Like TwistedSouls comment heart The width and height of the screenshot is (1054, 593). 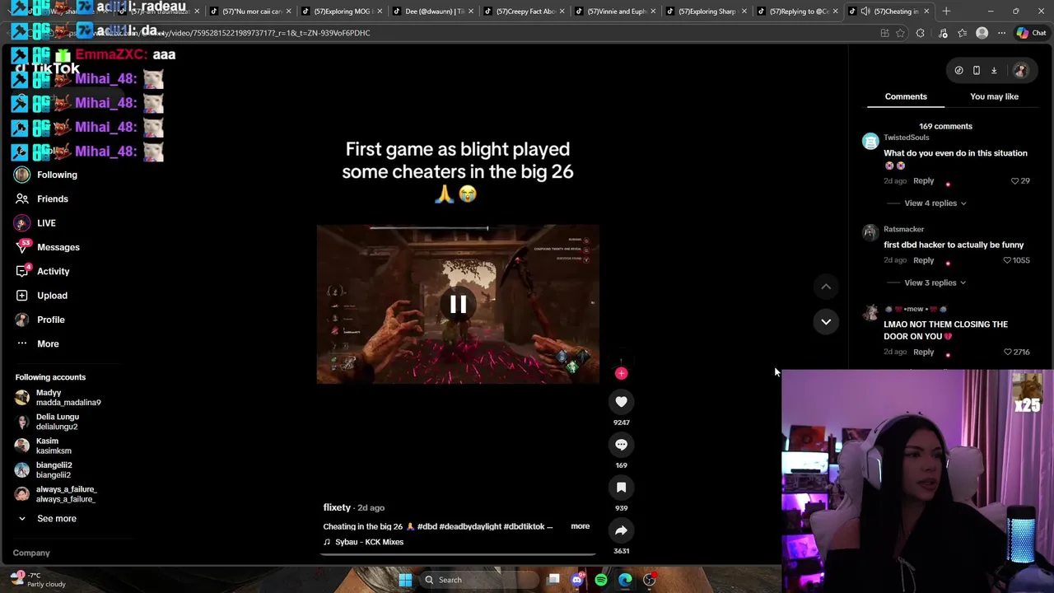[1014, 181]
